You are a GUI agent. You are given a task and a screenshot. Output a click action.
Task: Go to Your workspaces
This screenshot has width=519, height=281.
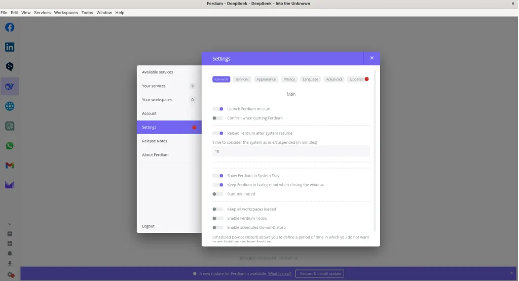tap(169, 100)
